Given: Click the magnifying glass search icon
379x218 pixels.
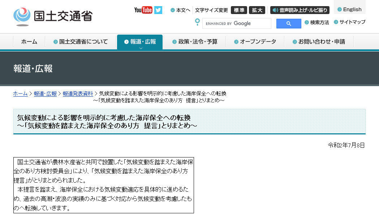Looking at the screenshot, I should (x=288, y=23).
